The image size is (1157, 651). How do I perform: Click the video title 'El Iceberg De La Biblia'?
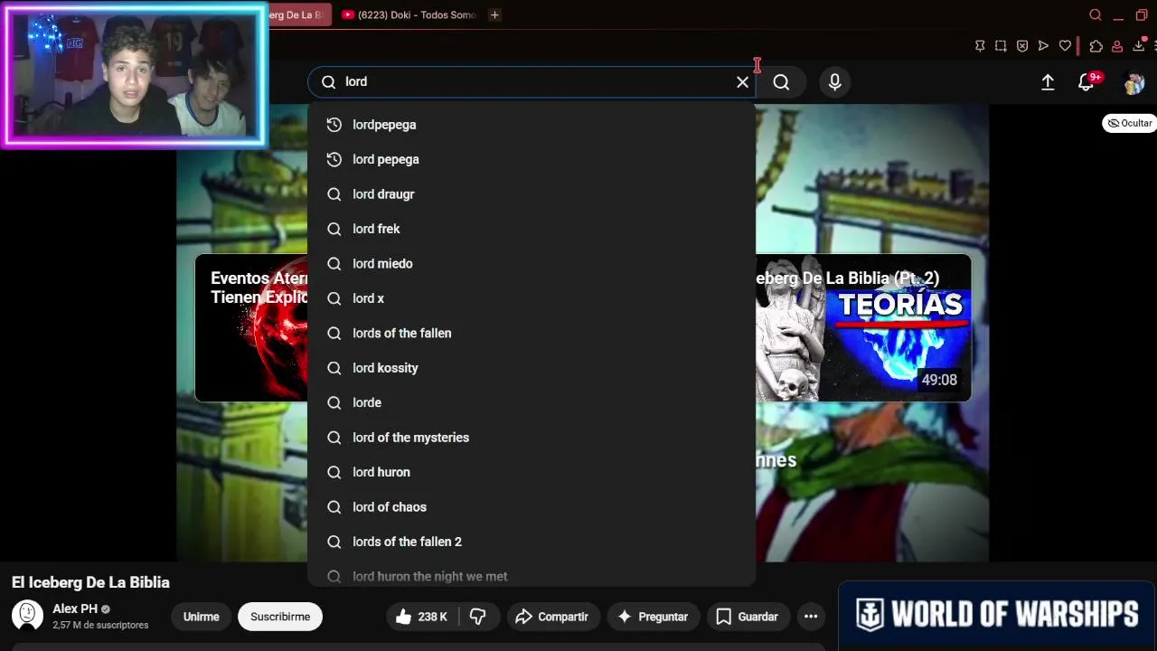click(x=90, y=582)
